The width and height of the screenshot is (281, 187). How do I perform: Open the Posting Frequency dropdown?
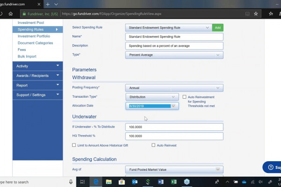(174, 88)
